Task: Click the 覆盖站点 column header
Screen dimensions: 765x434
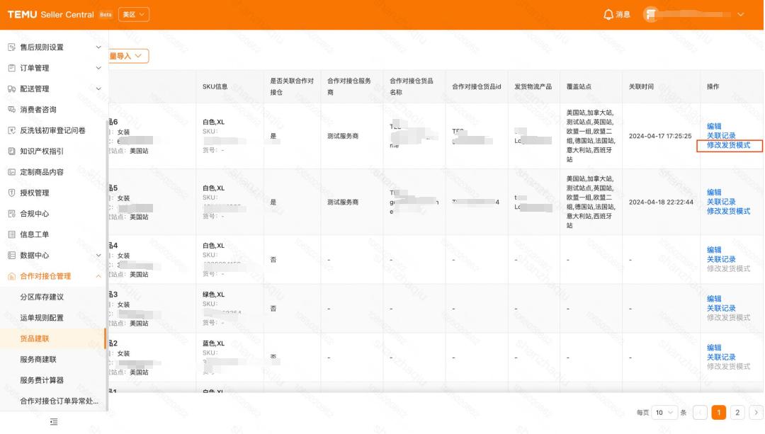Action: point(579,86)
